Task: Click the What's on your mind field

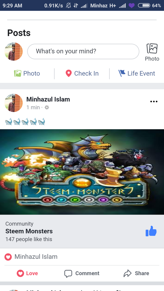Action: click(83, 51)
